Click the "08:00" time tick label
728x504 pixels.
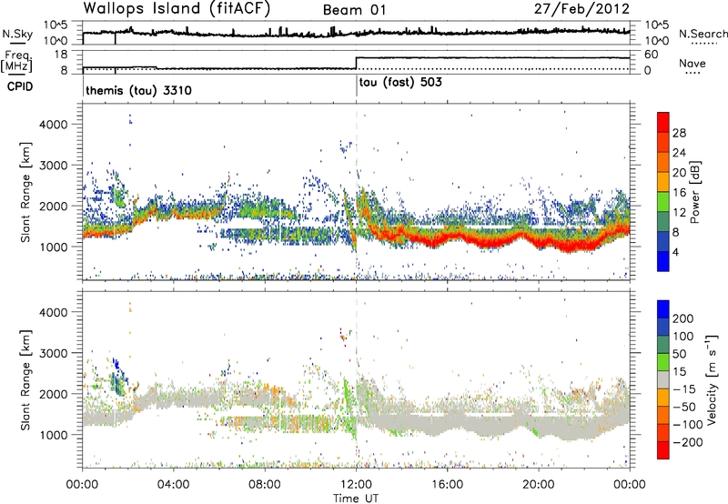click(x=265, y=485)
